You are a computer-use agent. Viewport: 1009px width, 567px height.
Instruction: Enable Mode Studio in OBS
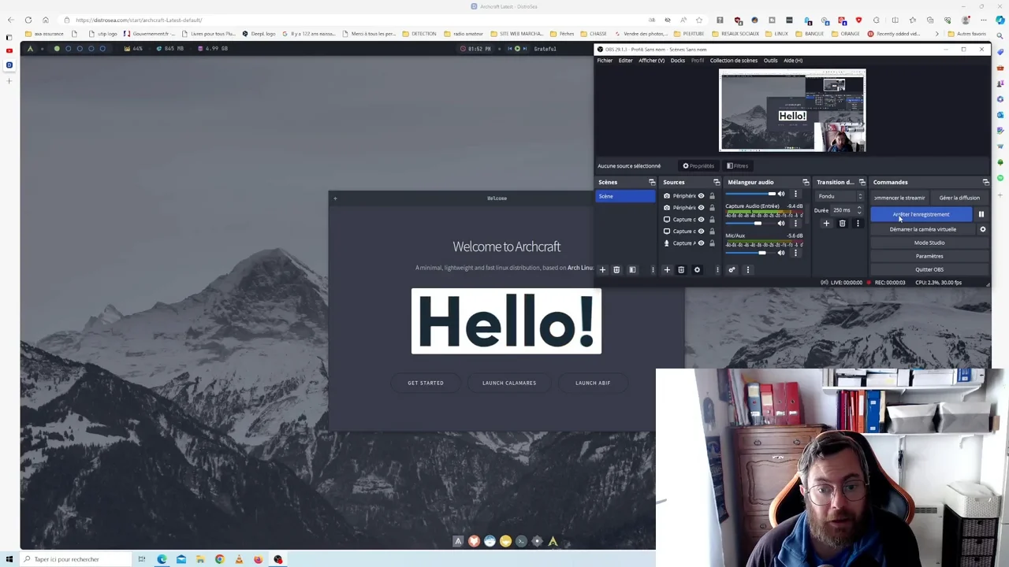929,243
